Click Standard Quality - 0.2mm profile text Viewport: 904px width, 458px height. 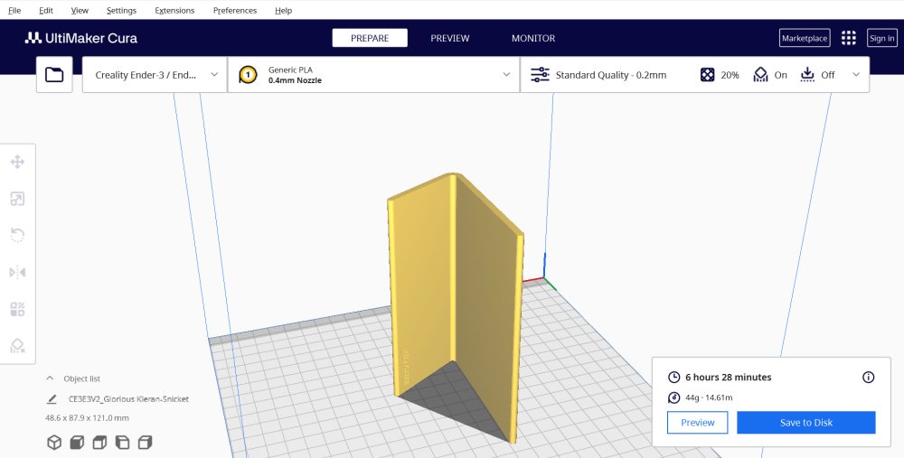(611, 75)
